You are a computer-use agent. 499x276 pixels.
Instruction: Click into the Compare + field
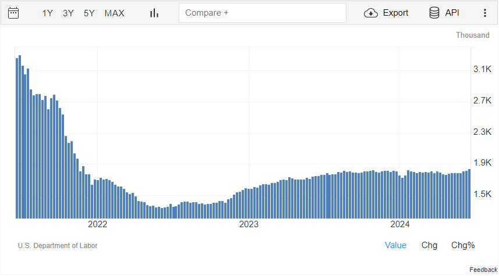click(262, 13)
